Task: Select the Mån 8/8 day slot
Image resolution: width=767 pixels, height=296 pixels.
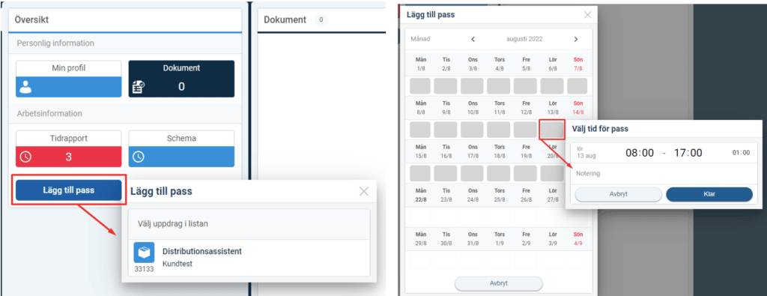Action: pos(420,130)
